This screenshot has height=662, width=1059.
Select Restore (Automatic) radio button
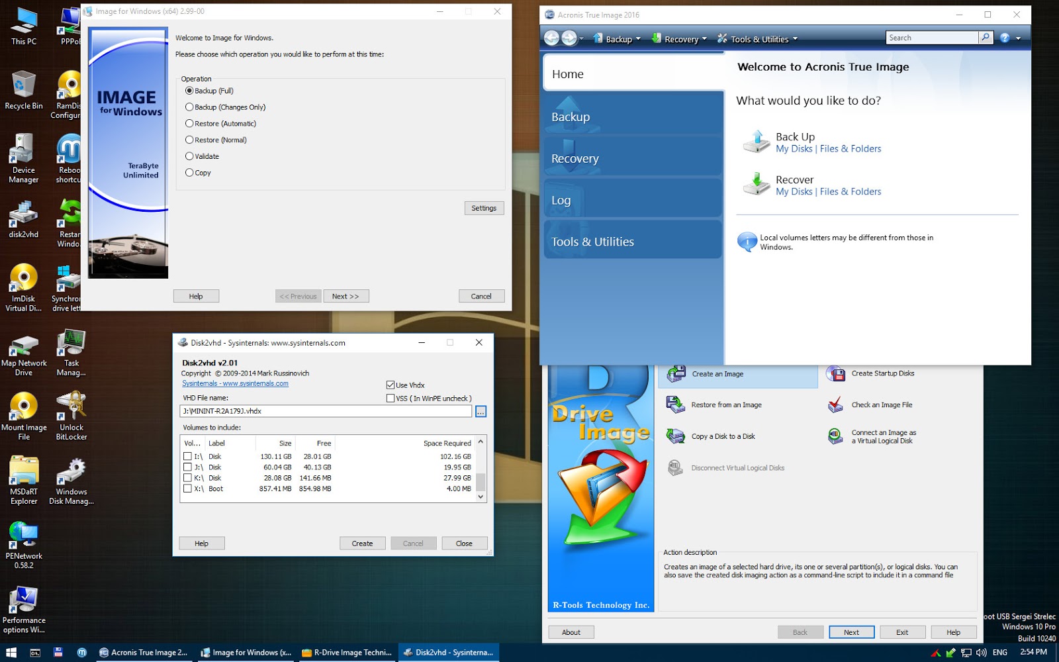[x=189, y=124]
